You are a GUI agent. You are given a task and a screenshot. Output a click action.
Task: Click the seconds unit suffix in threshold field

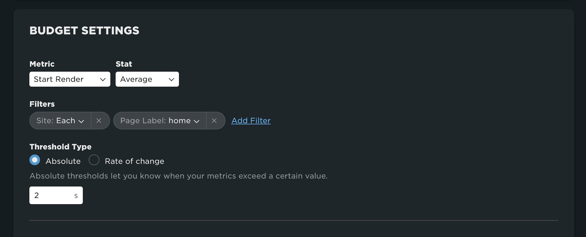click(76, 196)
